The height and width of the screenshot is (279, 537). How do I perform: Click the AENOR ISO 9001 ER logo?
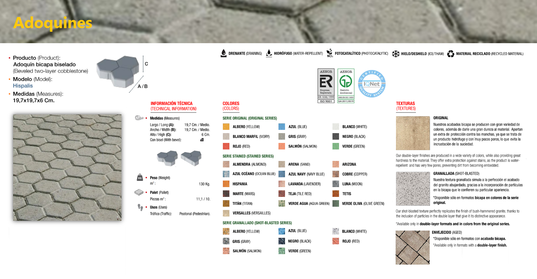click(326, 86)
